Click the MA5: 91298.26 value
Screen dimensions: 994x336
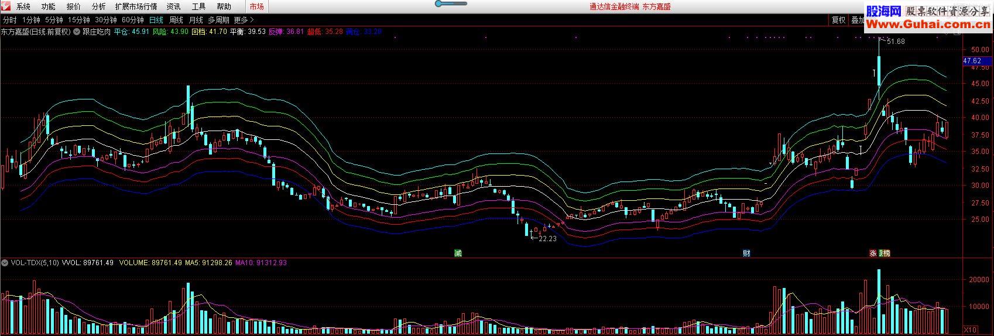[x=208, y=263]
